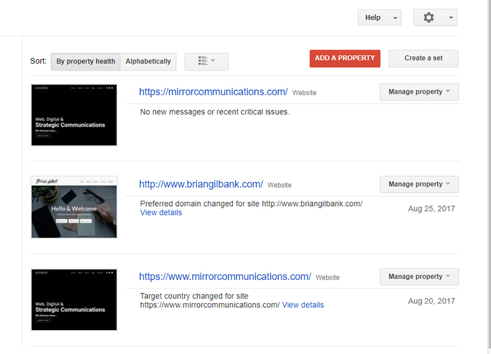
Task: Open thumbnail of www.mirrorcommunications.com site
Action: click(74, 299)
